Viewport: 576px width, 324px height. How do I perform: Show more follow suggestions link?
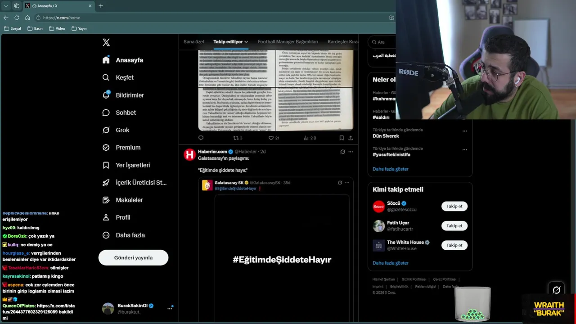391,263
